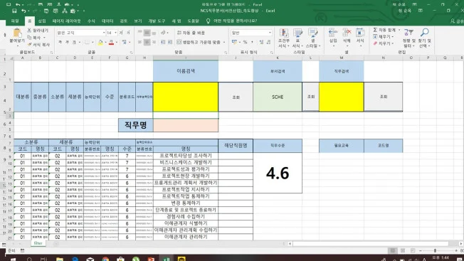
Task: Expand the font name dropdown
Action: pos(104,33)
